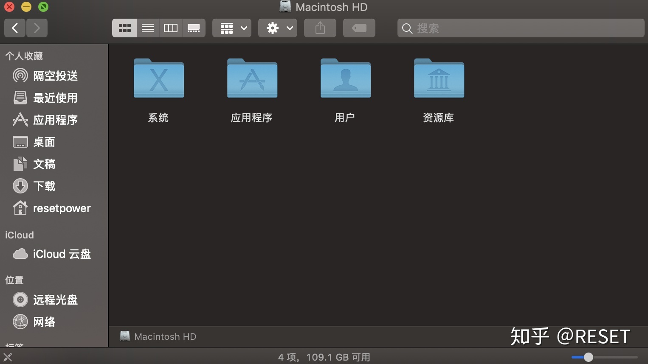Viewport: 648px width, 364px height.
Task: Open 最近使用 in the sidebar
Action: (54, 98)
